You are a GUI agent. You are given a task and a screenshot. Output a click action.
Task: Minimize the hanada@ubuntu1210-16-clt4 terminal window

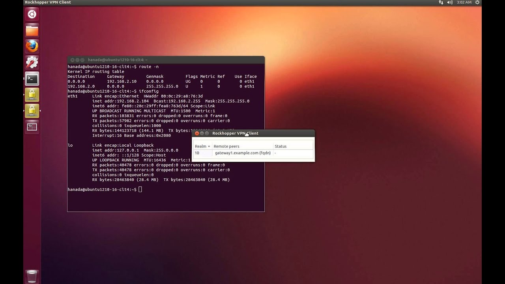77,60
